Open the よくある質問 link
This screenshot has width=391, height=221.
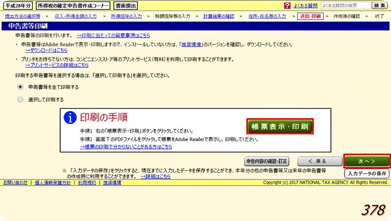(305, 6)
